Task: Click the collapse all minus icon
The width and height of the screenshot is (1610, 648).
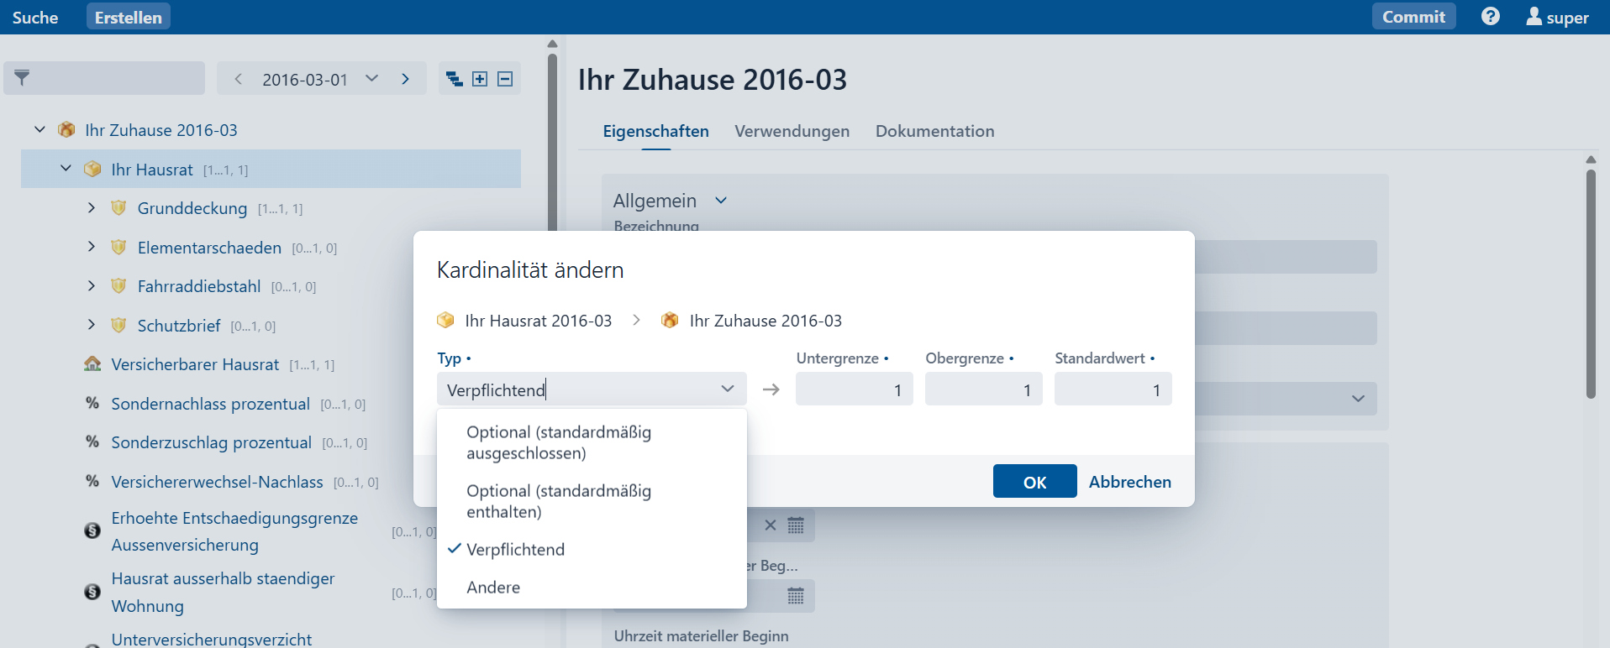Action: click(x=505, y=79)
